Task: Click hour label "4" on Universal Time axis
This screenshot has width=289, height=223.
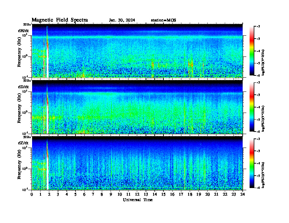Action: point(67,195)
